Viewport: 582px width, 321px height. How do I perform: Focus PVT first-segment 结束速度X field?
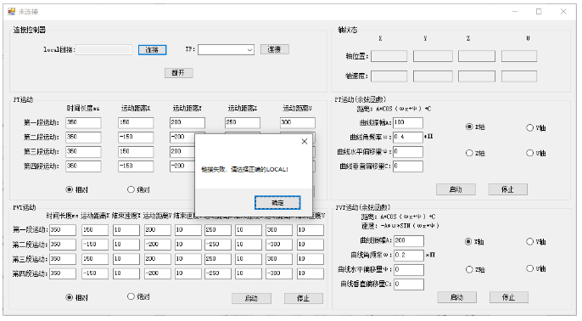tap(126, 230)
